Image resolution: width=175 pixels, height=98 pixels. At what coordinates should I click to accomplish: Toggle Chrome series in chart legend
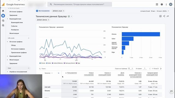[x=42, y=63]
